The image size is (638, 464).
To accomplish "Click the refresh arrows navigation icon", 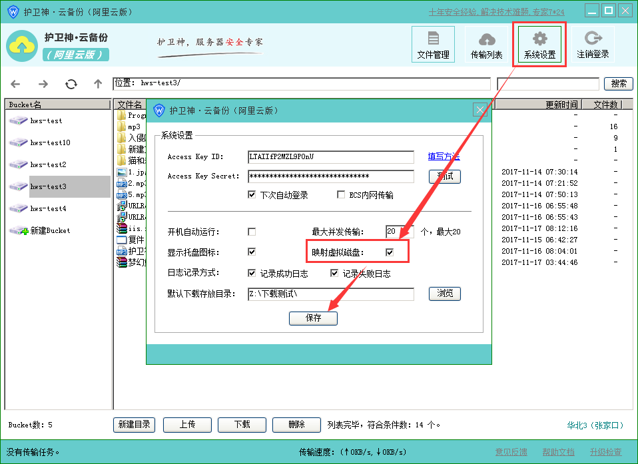I will [x=71, y=84].
